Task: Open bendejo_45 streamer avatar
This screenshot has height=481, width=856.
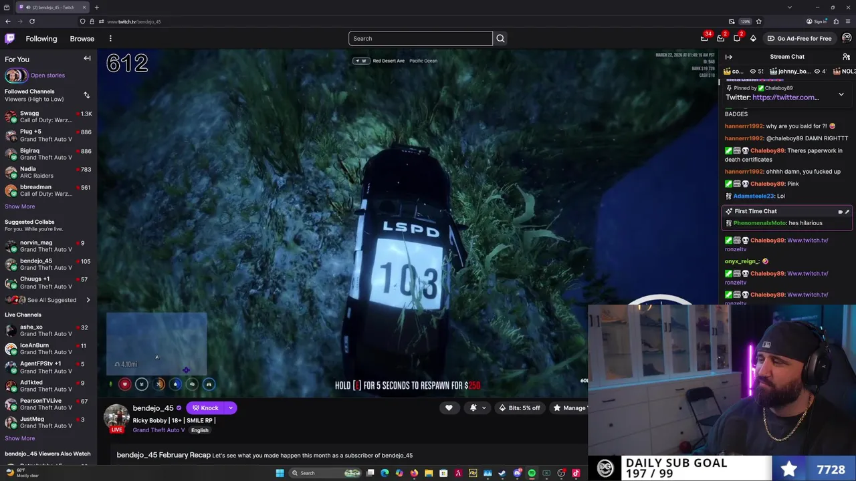Action: coord(116,416)
